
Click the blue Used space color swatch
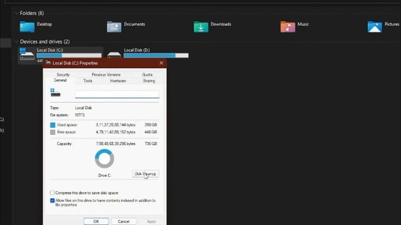click(53, 125)
